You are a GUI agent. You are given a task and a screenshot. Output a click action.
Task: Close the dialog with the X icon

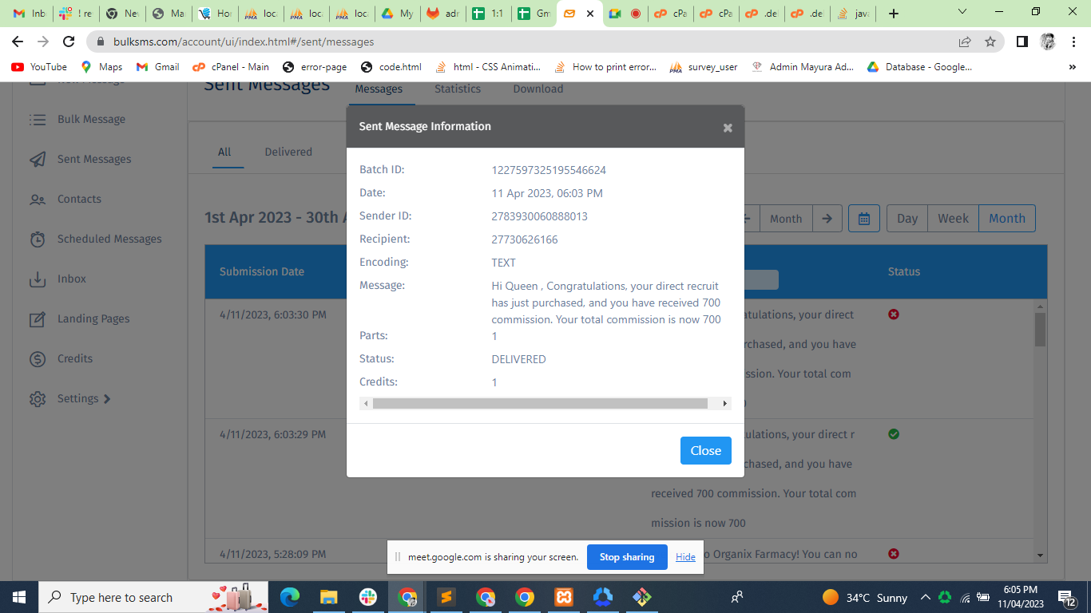click(728, 128)
